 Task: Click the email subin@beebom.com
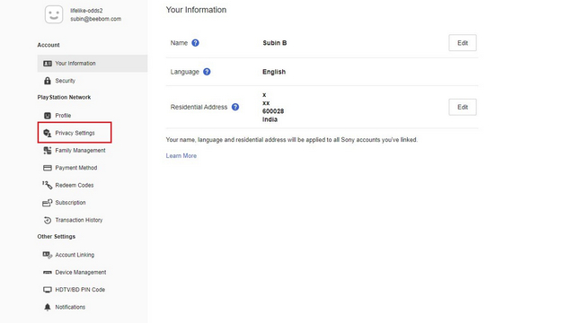click(x=96, y=19)
